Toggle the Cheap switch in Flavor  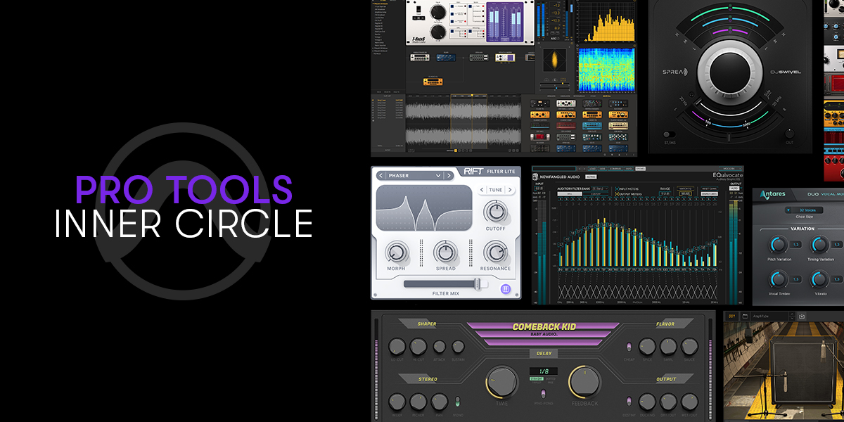coord(628,347)
